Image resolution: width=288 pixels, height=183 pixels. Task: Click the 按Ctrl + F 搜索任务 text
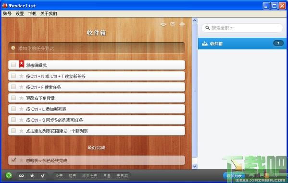[43, 87]
